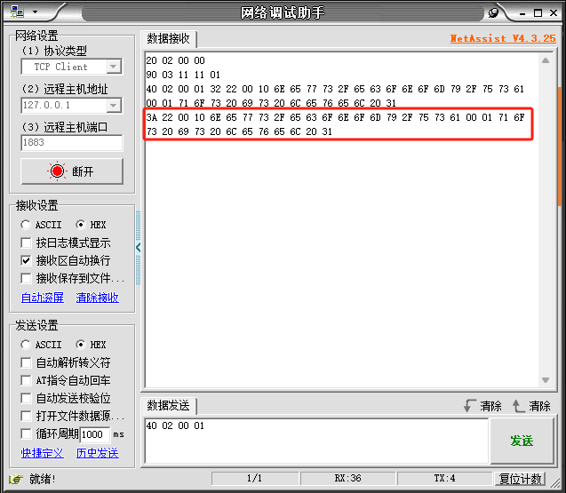Open the application icon menu in the title bar
This screenshot has width=566, height=493.
click(17, 12)
